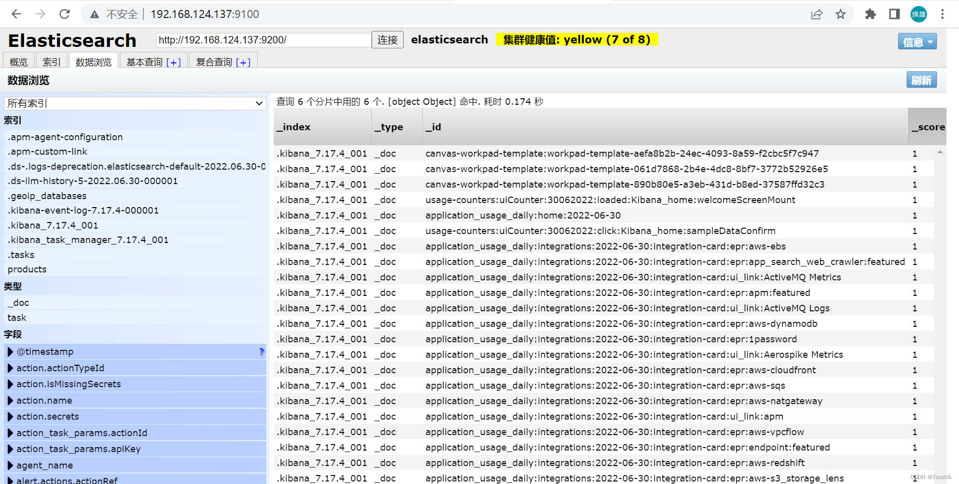Open Chrome three-dot menu

(943, 14)
